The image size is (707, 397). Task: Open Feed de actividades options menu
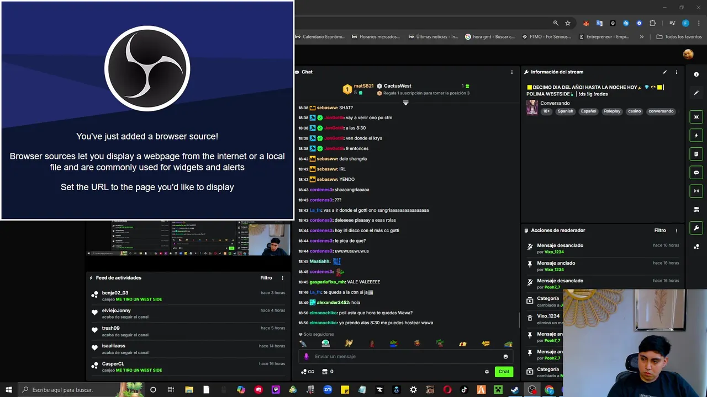pyautogui.click(x=282, y=278)
